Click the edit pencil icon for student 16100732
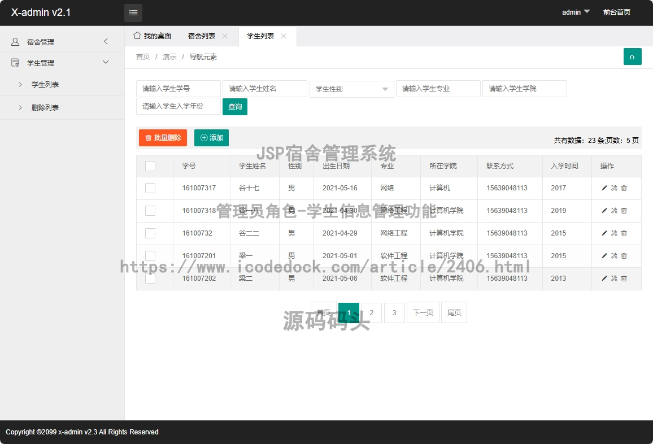This screenshot has height=444, width=653. [604, 233]
